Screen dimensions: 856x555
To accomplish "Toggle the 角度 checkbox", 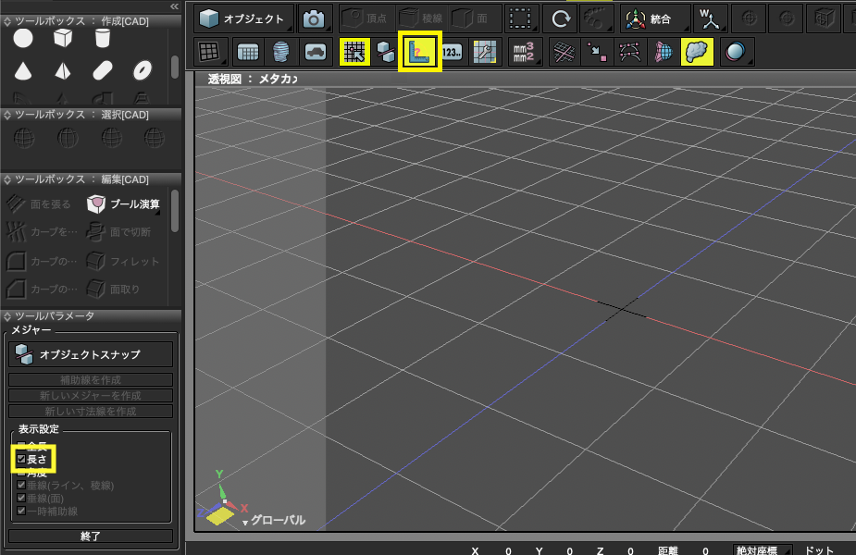I will click(21, 472).
